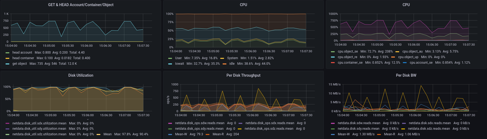Image resolution: width=487 pixels, height=139 pixels.
Task: Open the GET & HEAD Account/Container/Object panel title
Action: pos(81,5)
